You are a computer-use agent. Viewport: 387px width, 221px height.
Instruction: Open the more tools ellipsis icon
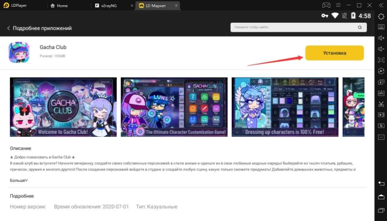(x=381, y=137)
